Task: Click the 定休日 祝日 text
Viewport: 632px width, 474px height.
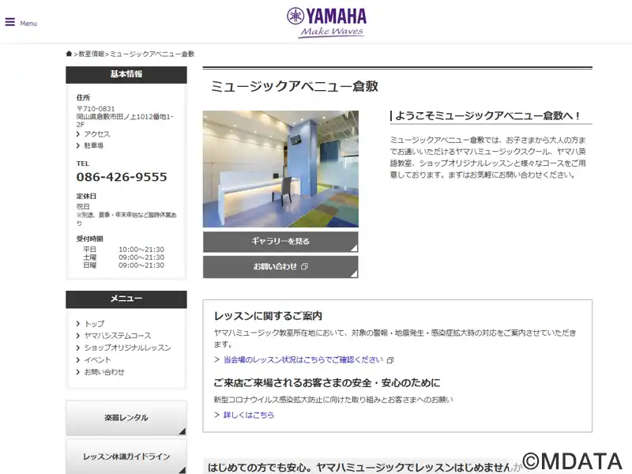Action: pos(87,201)
